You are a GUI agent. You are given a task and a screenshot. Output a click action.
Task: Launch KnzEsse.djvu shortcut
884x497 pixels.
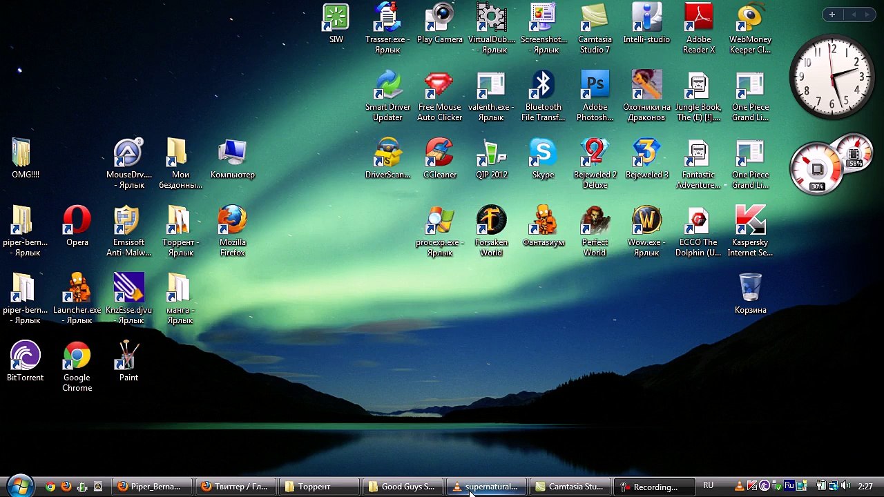[128, 299]
